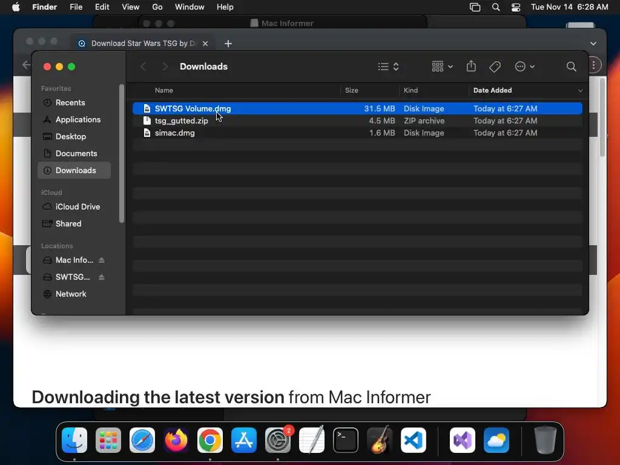Open the App Store from the Dock
Image resolution: width=620 pixels, height=465 pixels.
tap(244, 440)
